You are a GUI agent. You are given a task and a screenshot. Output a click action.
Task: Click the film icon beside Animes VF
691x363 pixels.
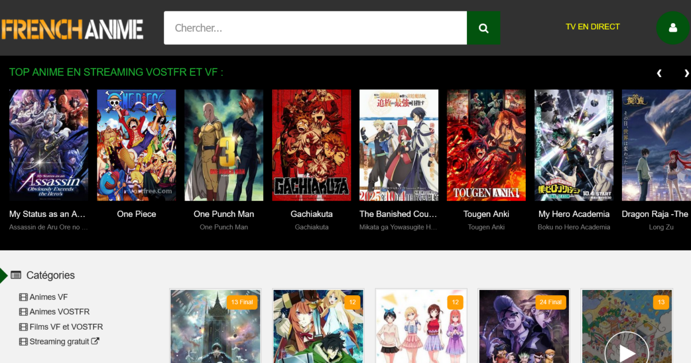point(23,297)
